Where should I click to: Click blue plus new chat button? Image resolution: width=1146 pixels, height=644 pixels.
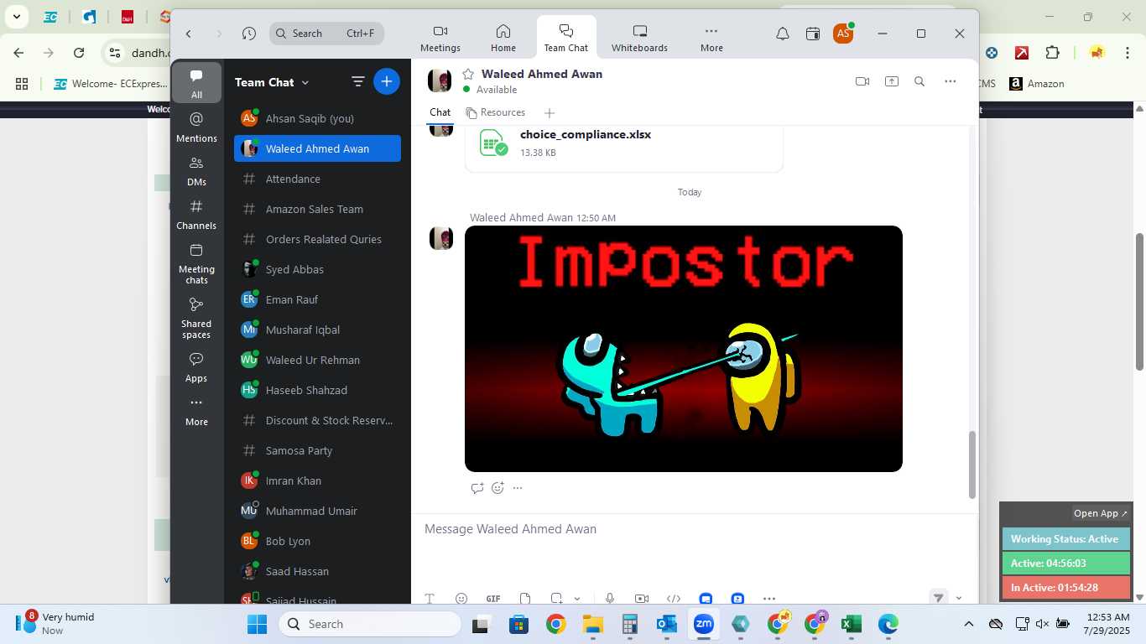point(386,81)
